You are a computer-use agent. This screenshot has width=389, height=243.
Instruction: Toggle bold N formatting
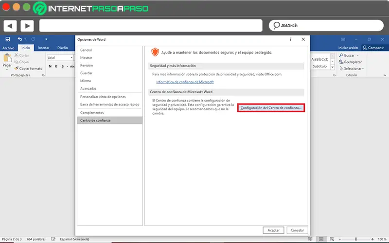click(x=50, y=66)
